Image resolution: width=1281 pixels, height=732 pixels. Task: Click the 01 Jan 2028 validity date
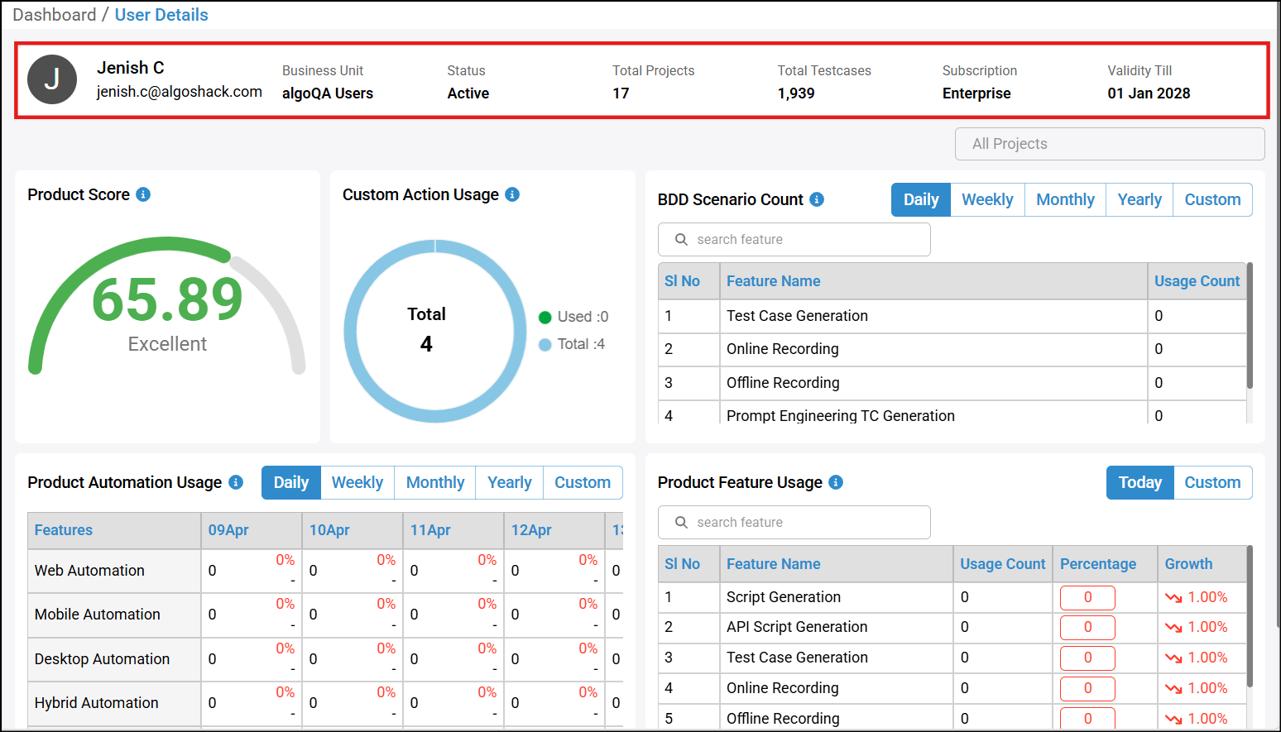click(x=1149, y=93)
